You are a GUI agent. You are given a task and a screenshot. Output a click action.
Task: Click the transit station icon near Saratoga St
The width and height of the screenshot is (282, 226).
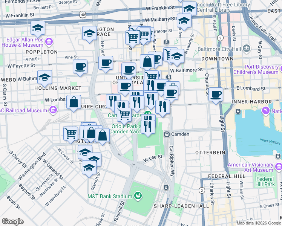pos(167,42)
